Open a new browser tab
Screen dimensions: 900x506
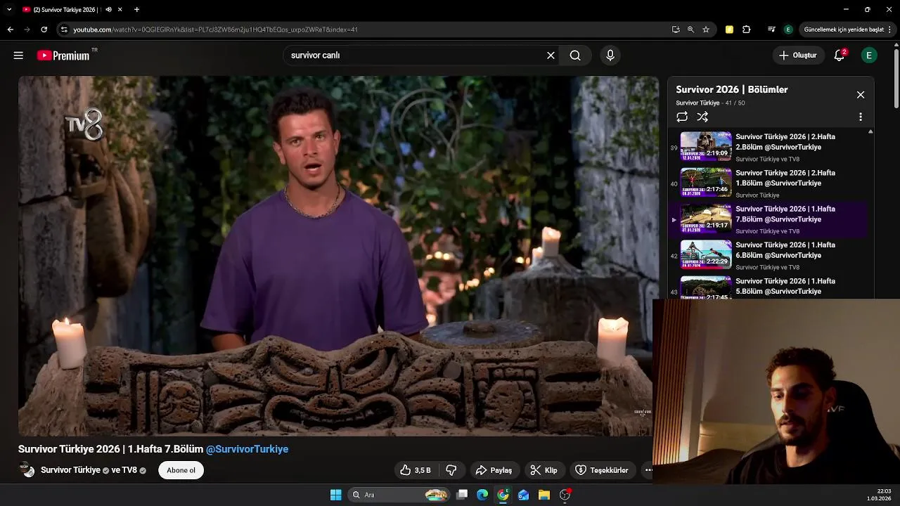136,10
